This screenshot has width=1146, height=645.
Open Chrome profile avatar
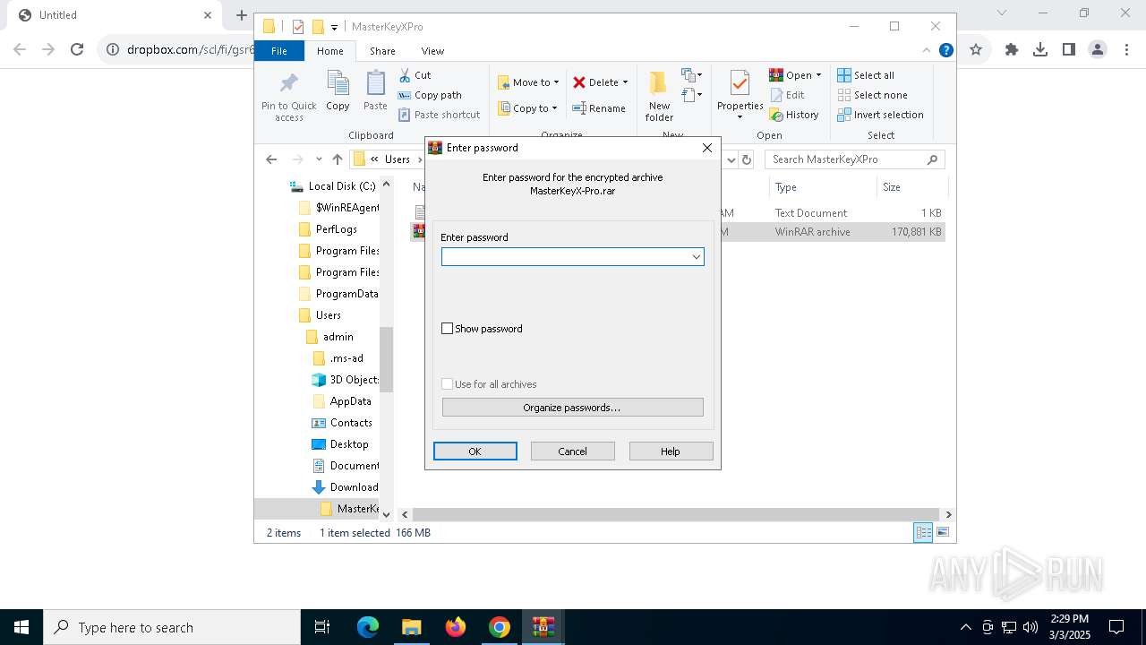1098,49
